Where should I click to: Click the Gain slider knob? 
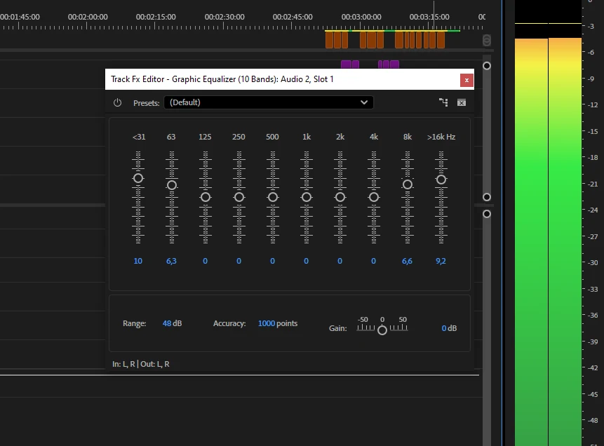click(382, 330)
